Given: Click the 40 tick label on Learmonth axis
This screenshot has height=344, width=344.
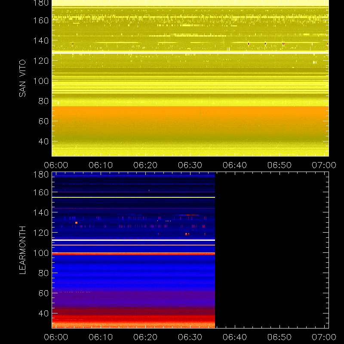Looking at the screenshot, I should (43, 313).
